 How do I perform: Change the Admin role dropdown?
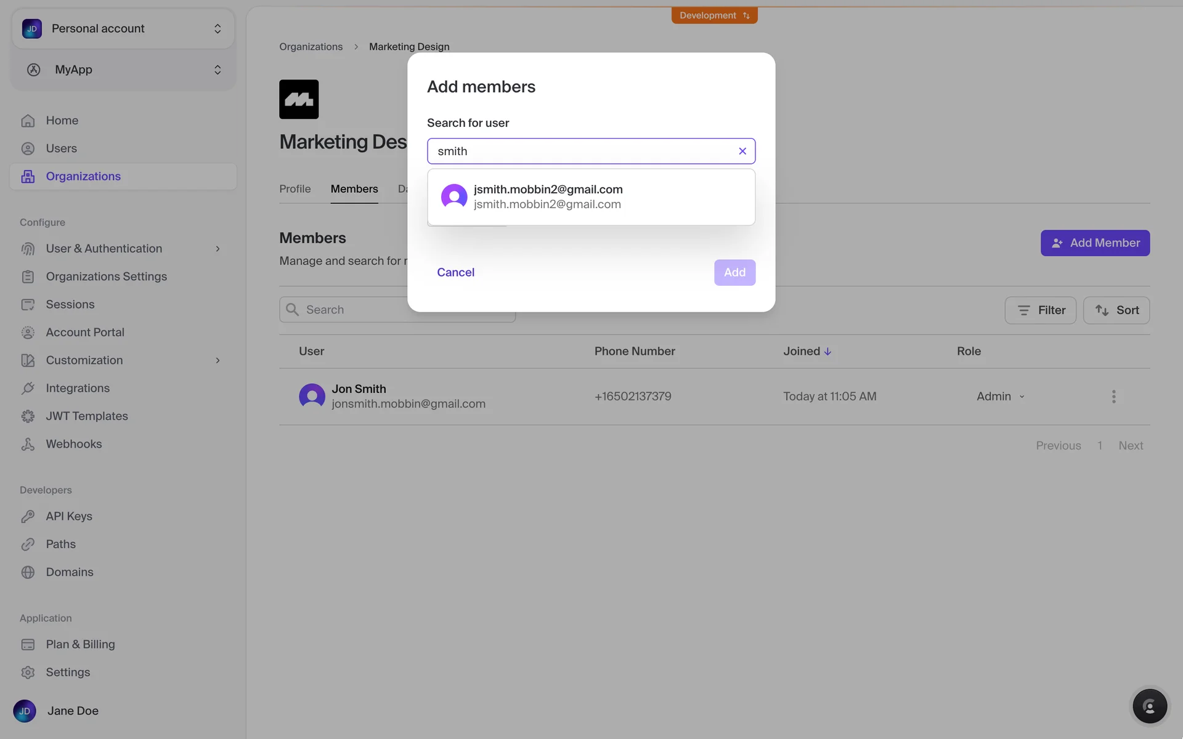coord(1000,397)
